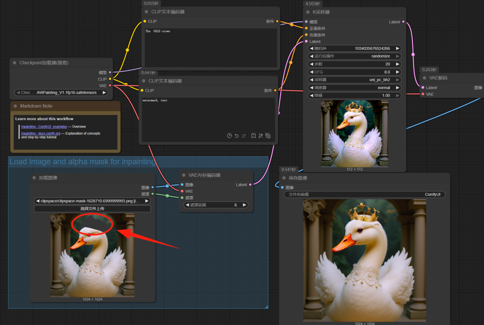Screen dimensions: 484x325
Task: Open the Inpainting - ComfyUI_examples link
Action: click(x=44, y=127)
